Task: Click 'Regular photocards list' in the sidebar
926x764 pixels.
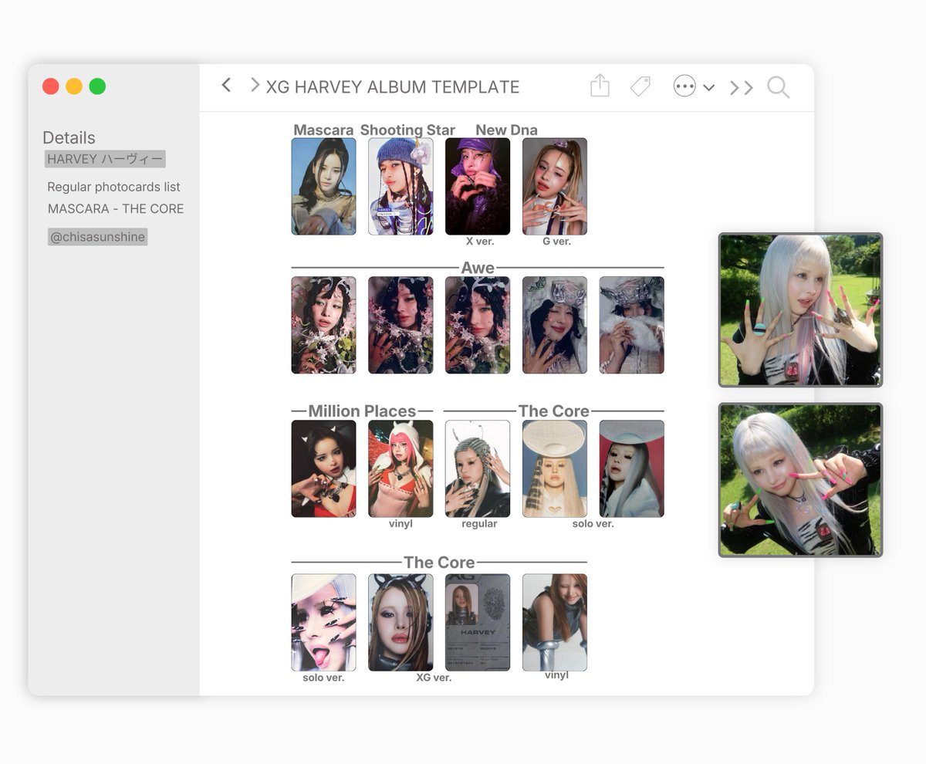Action: [113, 187]
